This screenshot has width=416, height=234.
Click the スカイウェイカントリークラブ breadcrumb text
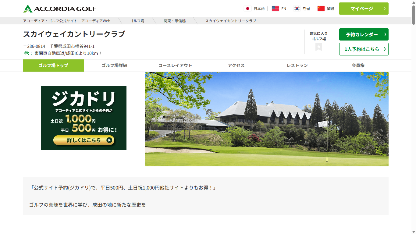[230, 21]
